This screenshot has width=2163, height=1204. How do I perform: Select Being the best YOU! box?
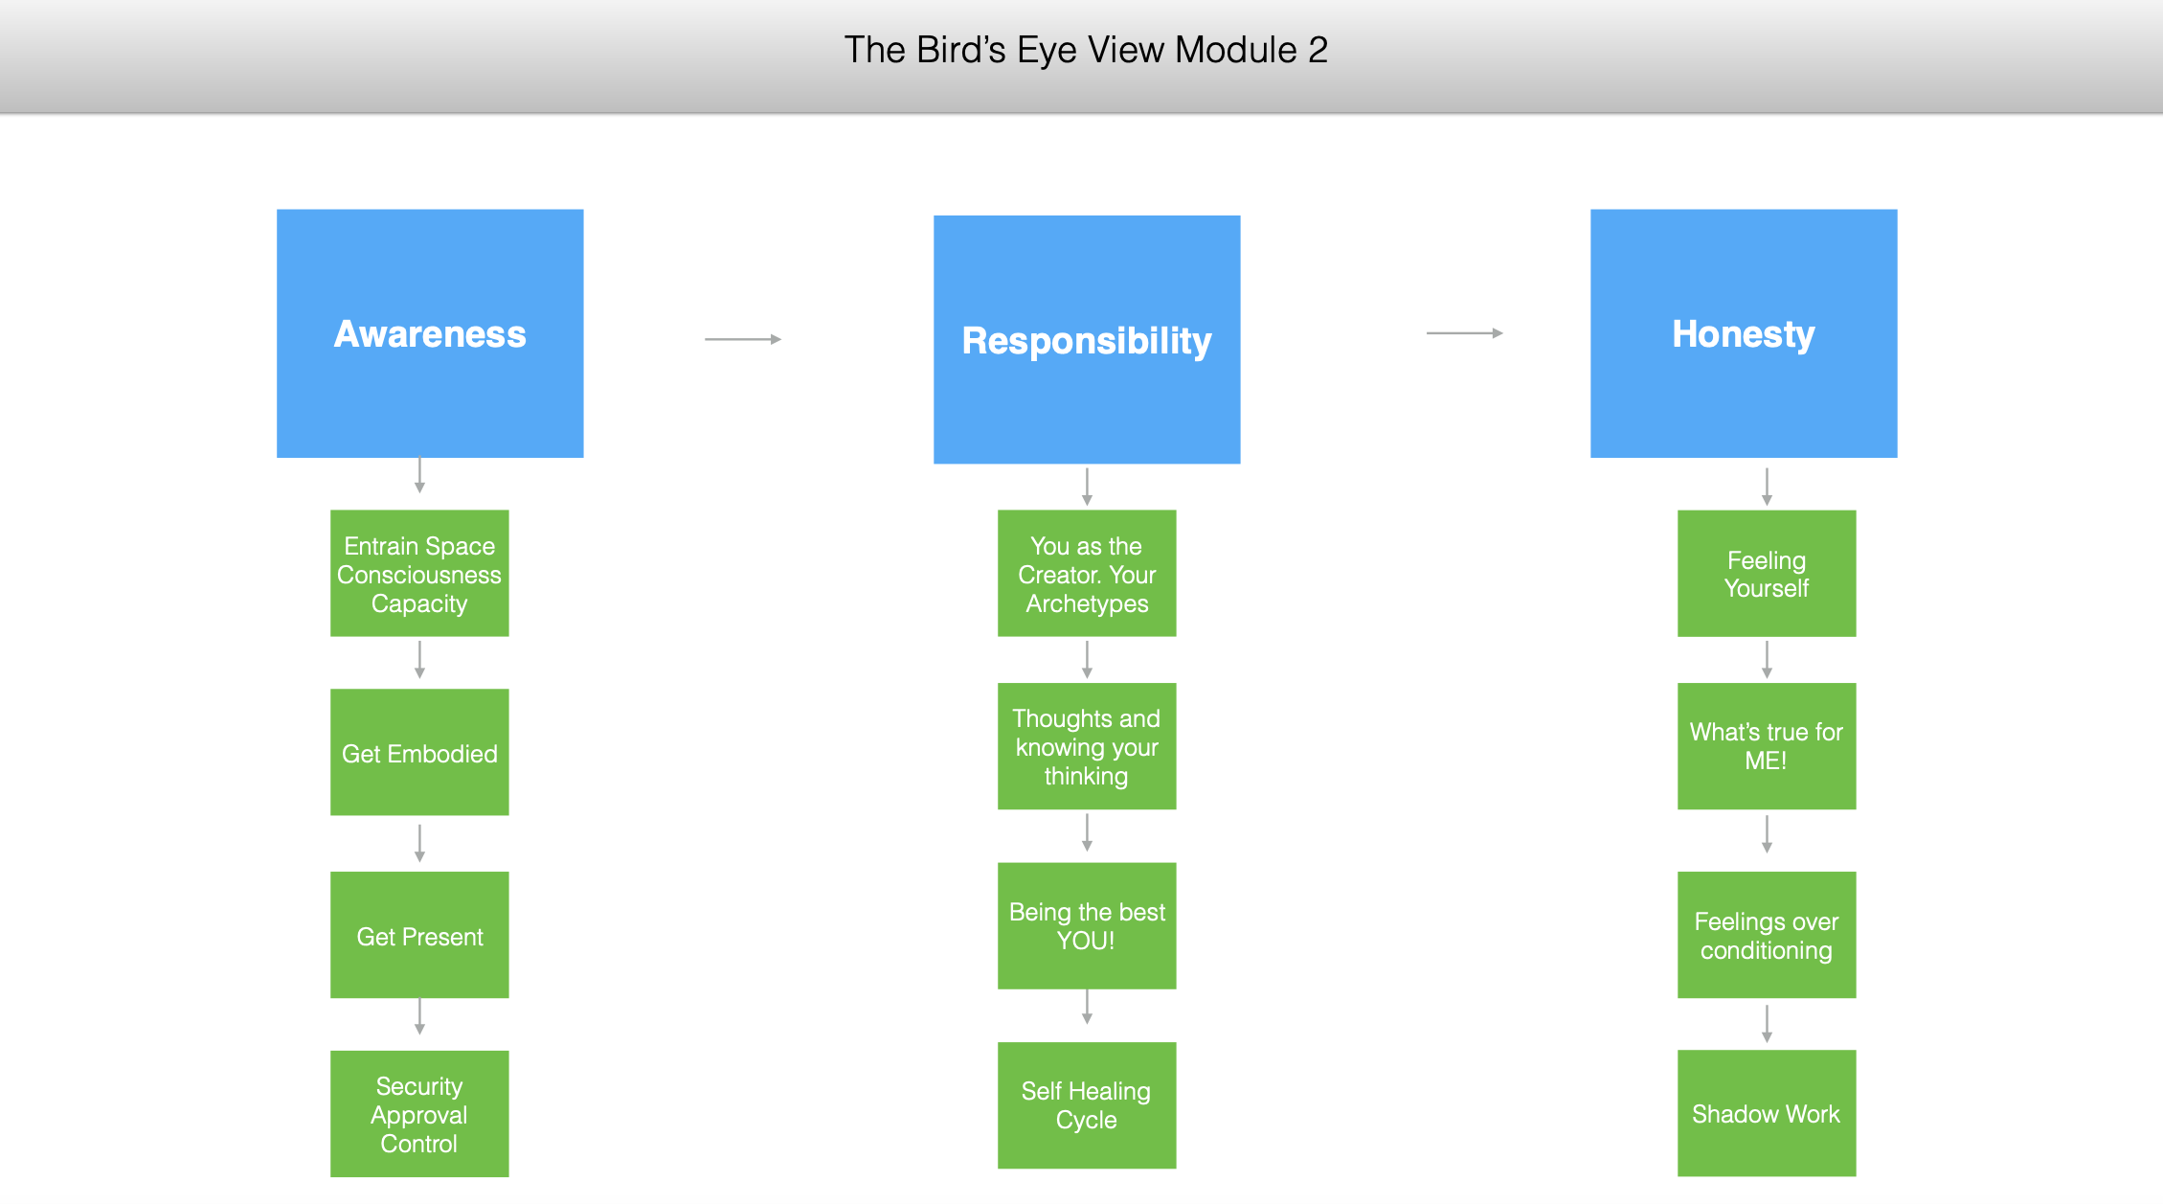pyautogui.click(x=1087, y=926)
